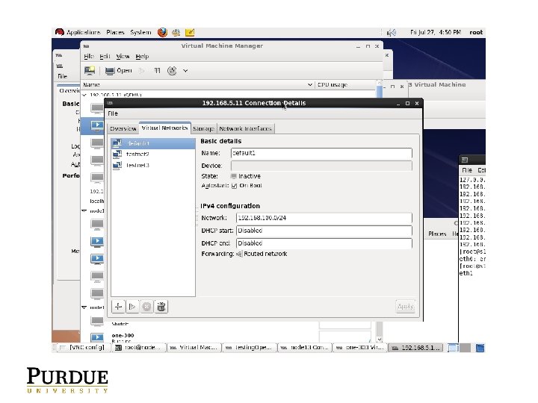Switch to the Virtual Networks tab
This screenshot has height=403, width=538.
coord(164,128)
